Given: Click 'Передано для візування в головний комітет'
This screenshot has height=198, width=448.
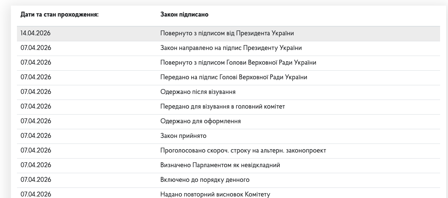Looking at the screenshot, I should (222, 107).
